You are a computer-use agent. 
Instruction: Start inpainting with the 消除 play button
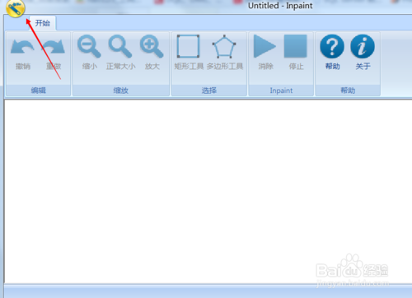click(265, 46)
